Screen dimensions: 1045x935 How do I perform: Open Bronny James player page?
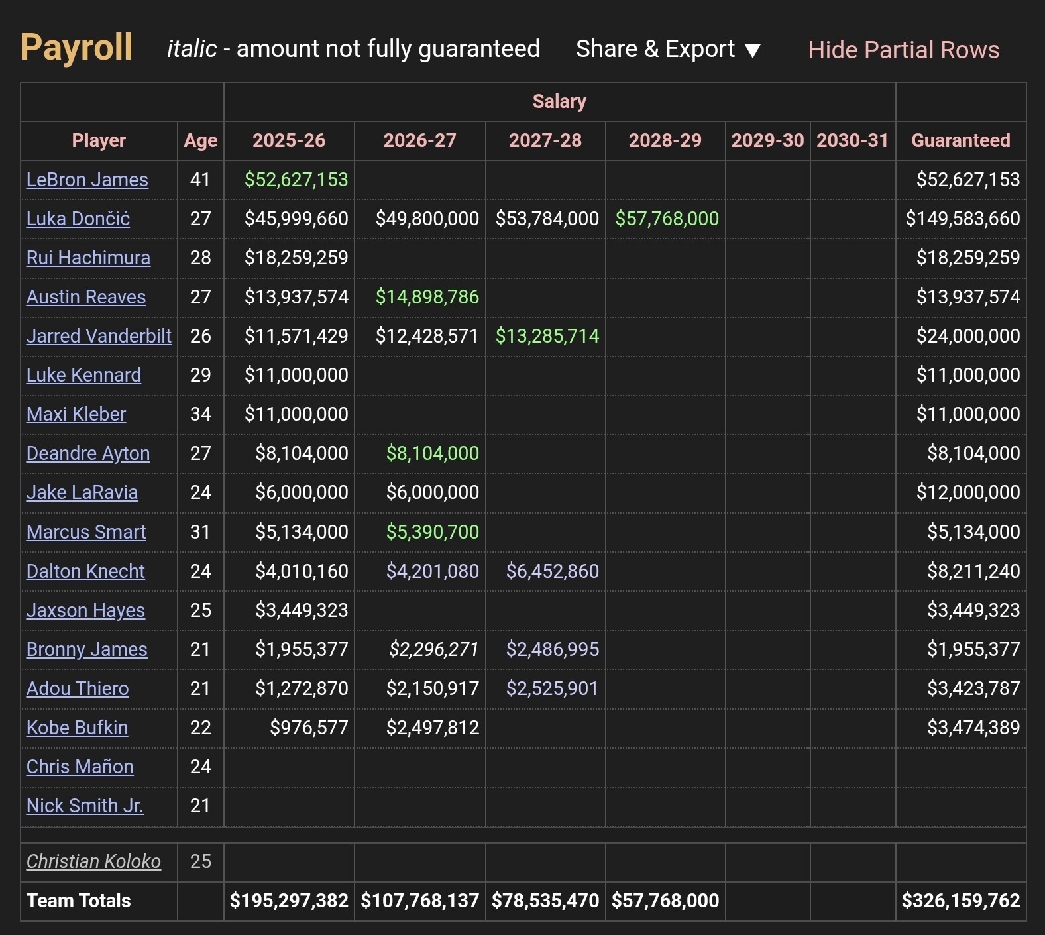tap(87, 649)
